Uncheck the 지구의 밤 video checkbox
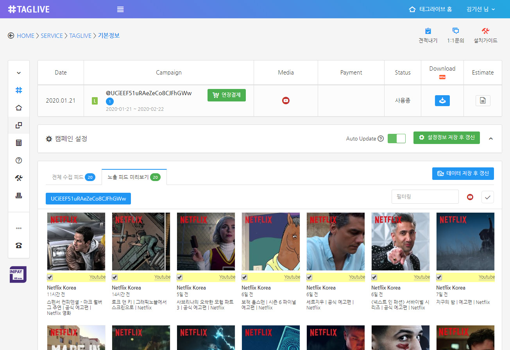 439,277
